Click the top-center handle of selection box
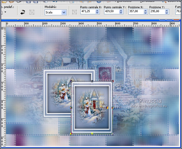Screen dimensions: 182x149 [x=92, y=81]
